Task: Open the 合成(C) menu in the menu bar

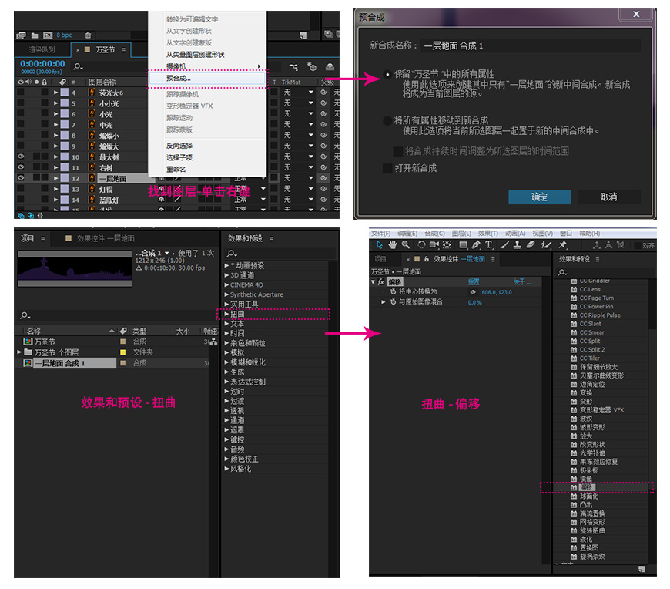Action: (x=434, y=234)
